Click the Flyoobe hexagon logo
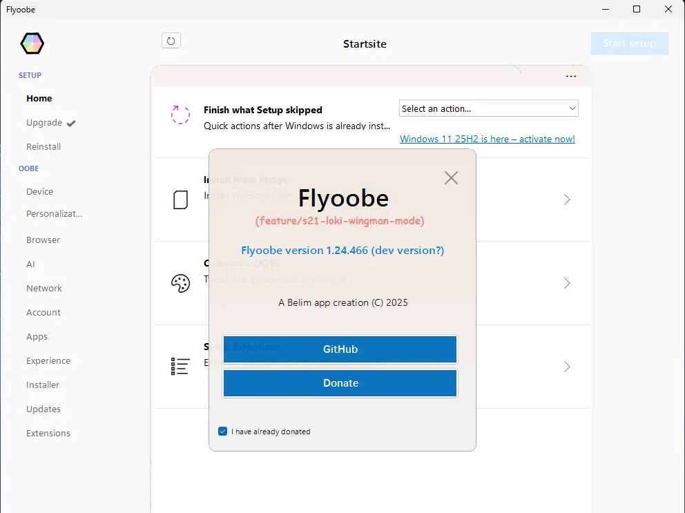 pos(32,43)
